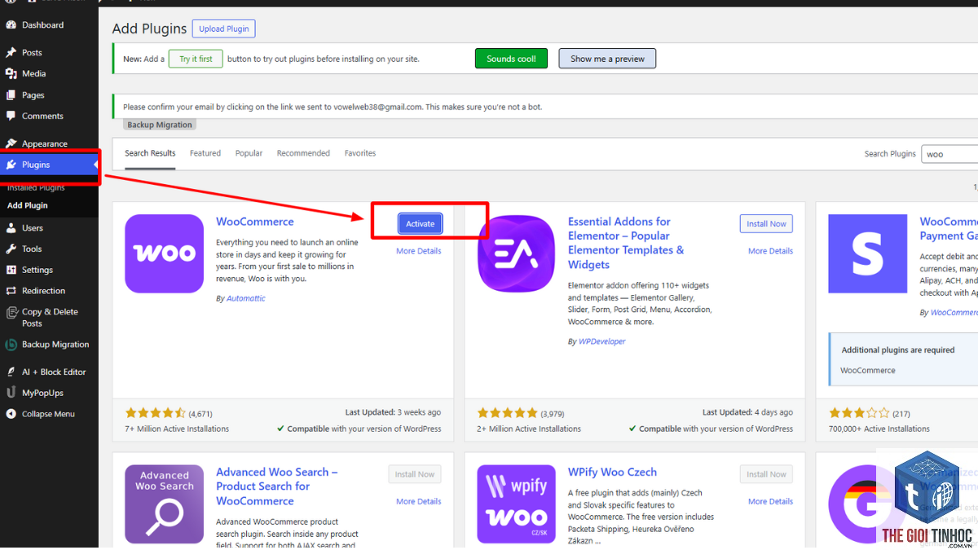Click the MyPopUps icon in sidebar
The height and width of the screenshot is (550, 978).
click(x=11, y=393)
